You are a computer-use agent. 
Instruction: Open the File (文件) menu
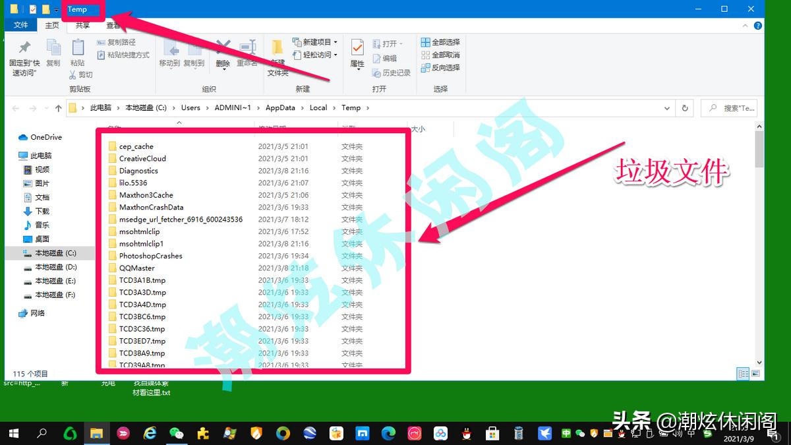pos(20,25)
